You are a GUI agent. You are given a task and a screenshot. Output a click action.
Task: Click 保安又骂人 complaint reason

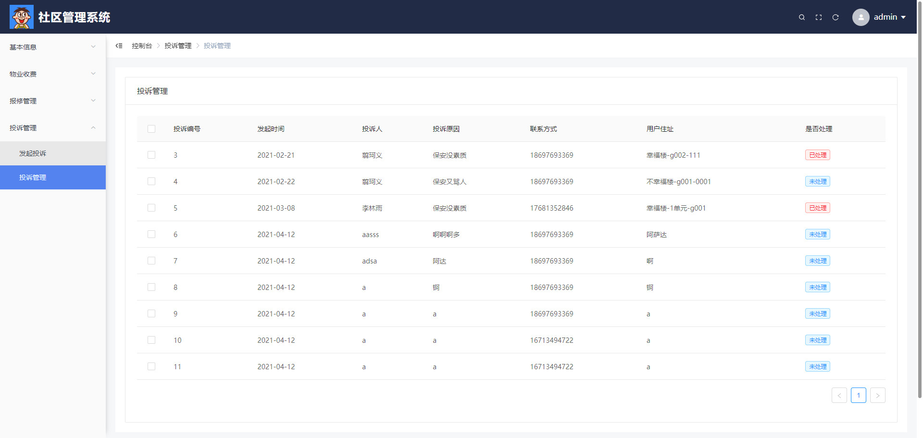(x=449, y=182)
